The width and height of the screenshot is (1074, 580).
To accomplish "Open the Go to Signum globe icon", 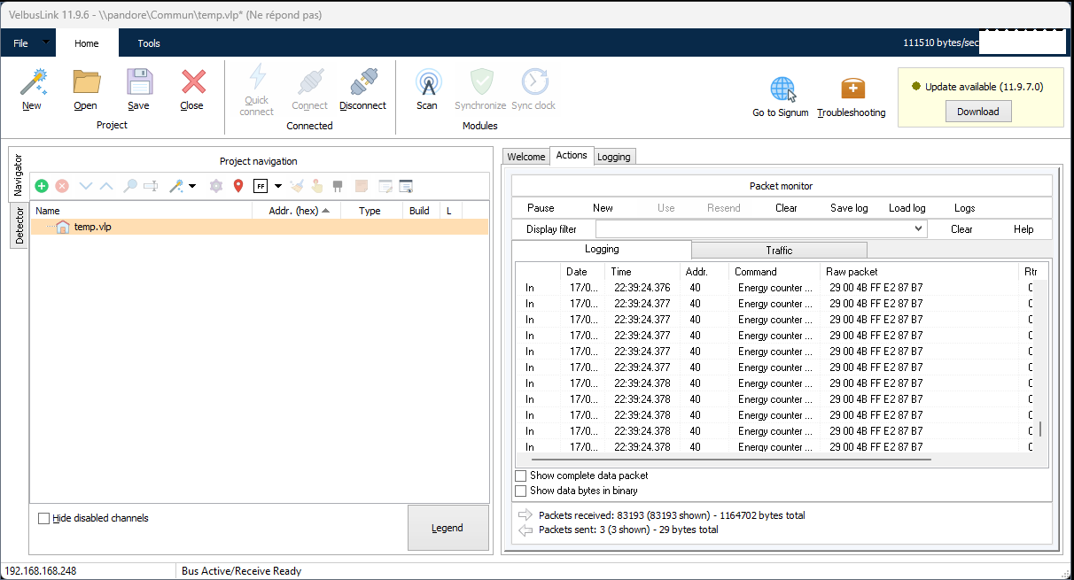I will [x=782, y=89].
